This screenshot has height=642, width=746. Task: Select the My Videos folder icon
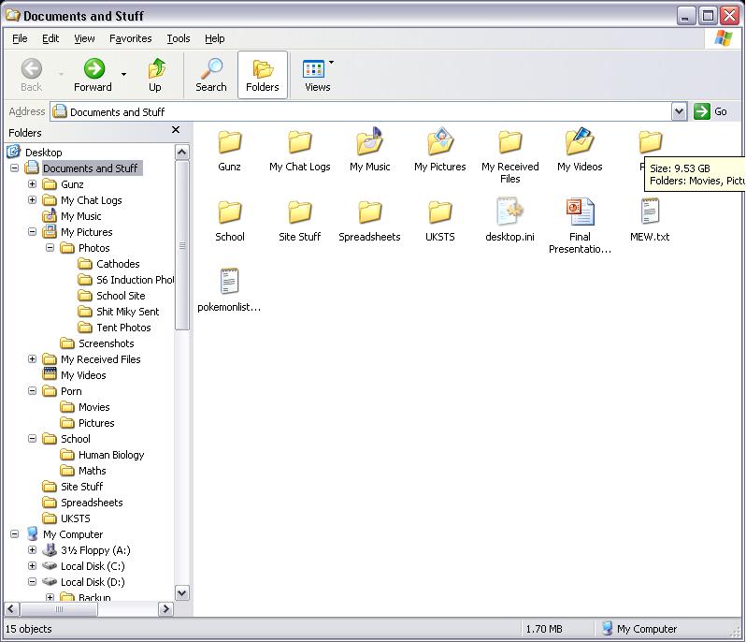(x=580, y=143)
